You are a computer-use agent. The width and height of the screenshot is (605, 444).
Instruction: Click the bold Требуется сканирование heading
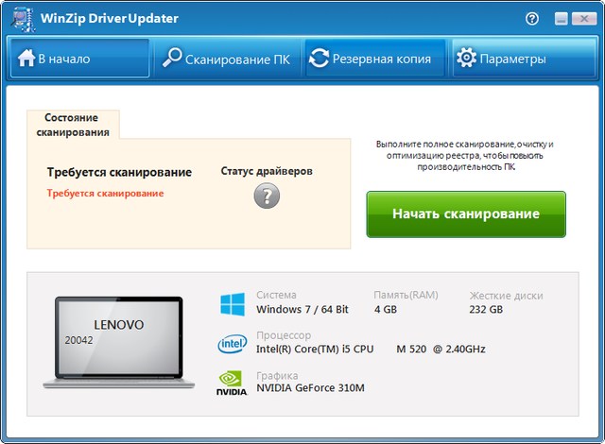tap(119, 172)
